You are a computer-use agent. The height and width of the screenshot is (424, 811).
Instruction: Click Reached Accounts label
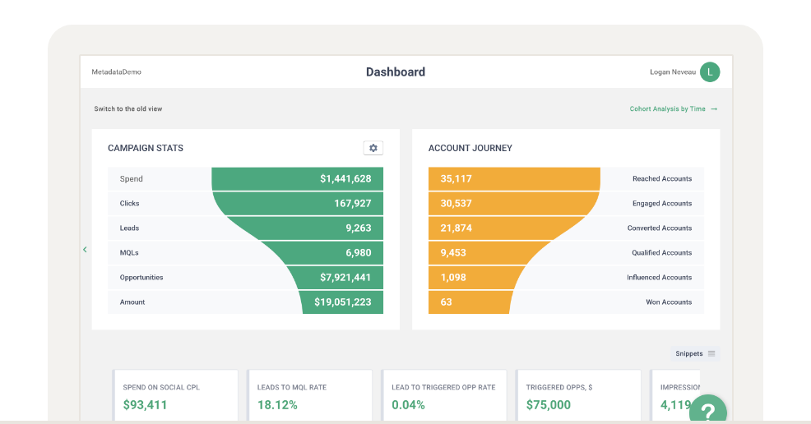[662, 178]
